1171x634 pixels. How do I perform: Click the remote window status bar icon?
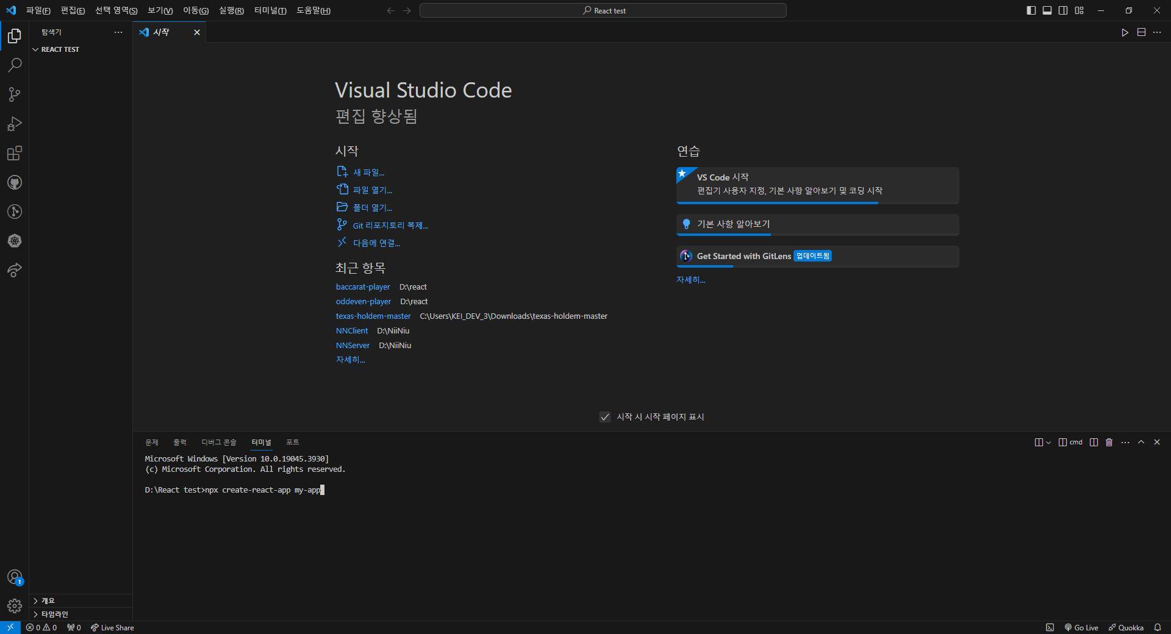10,627
